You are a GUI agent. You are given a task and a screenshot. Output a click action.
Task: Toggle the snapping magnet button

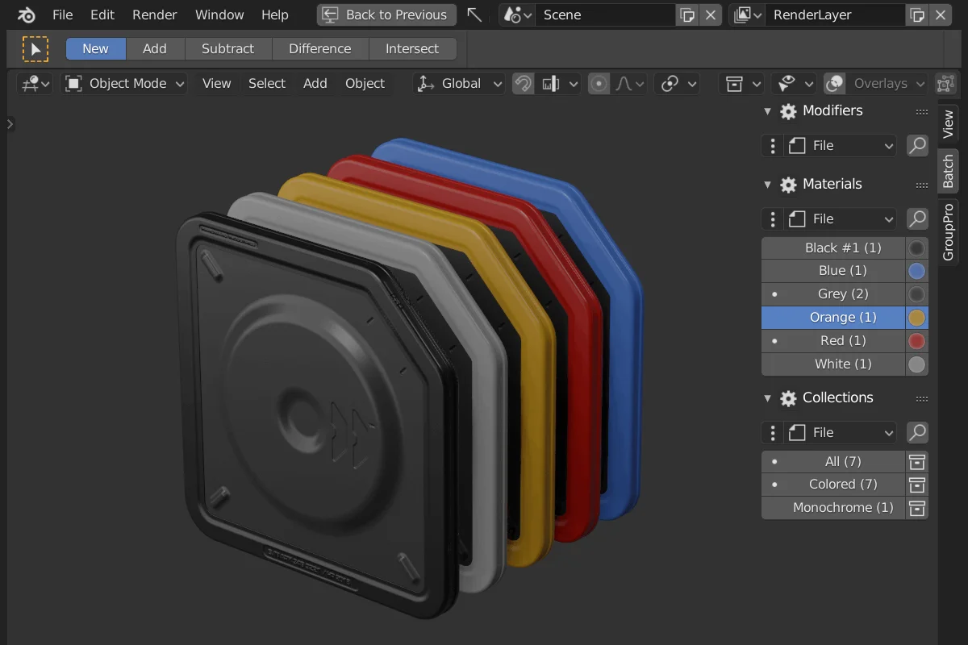pos(524,83)
